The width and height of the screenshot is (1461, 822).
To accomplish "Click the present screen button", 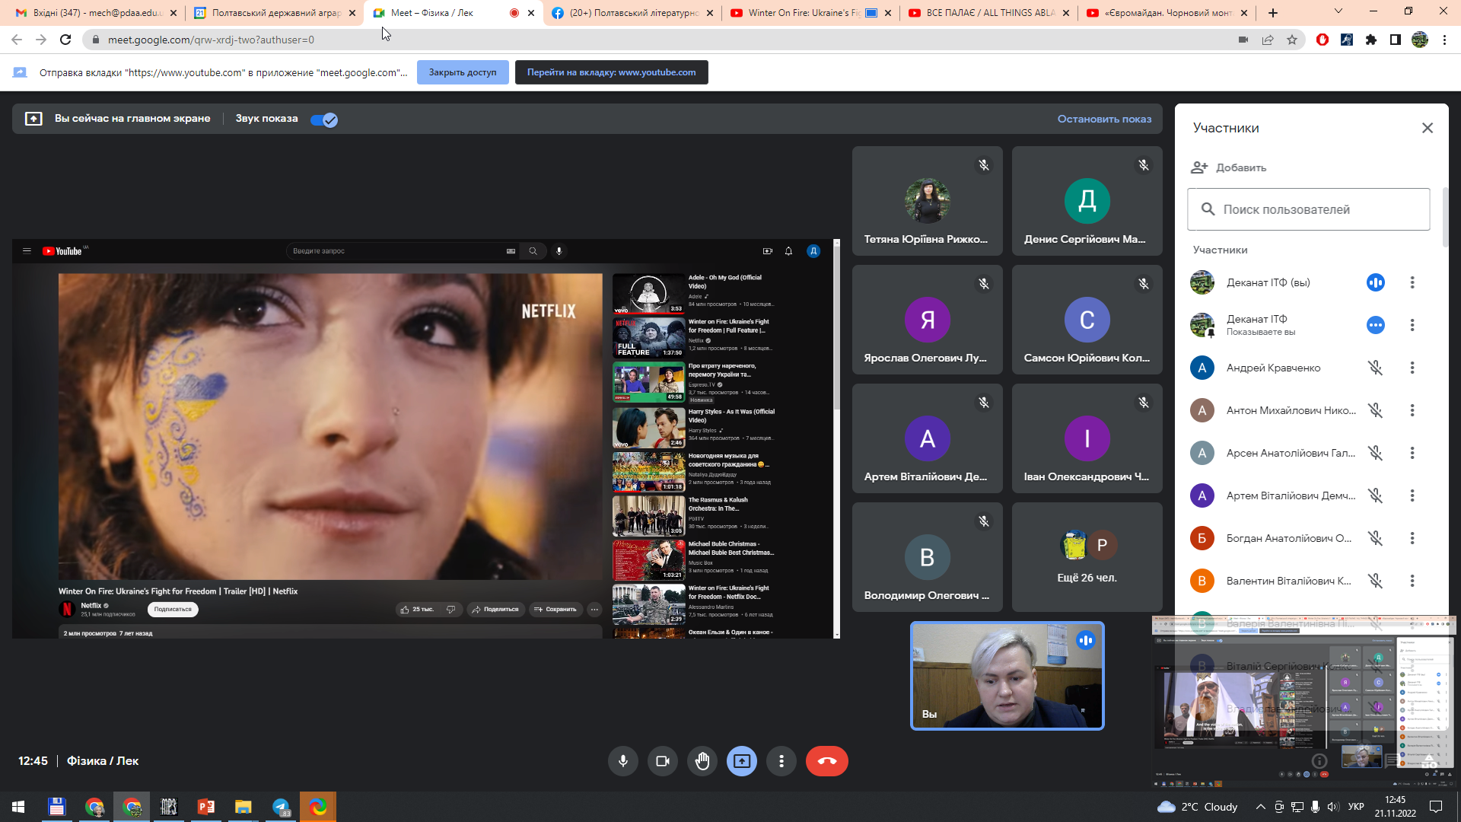I will point(742,761).
